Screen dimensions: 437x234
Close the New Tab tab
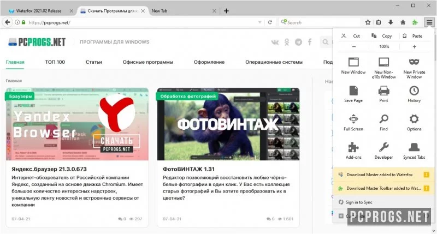214,11
